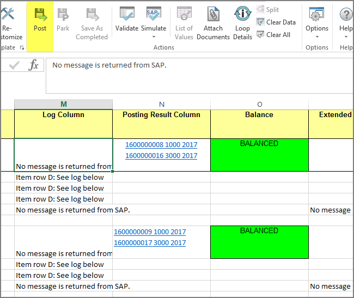Open link 1600000009 1000 2017

pyautogui.click(x=150, y=232)
